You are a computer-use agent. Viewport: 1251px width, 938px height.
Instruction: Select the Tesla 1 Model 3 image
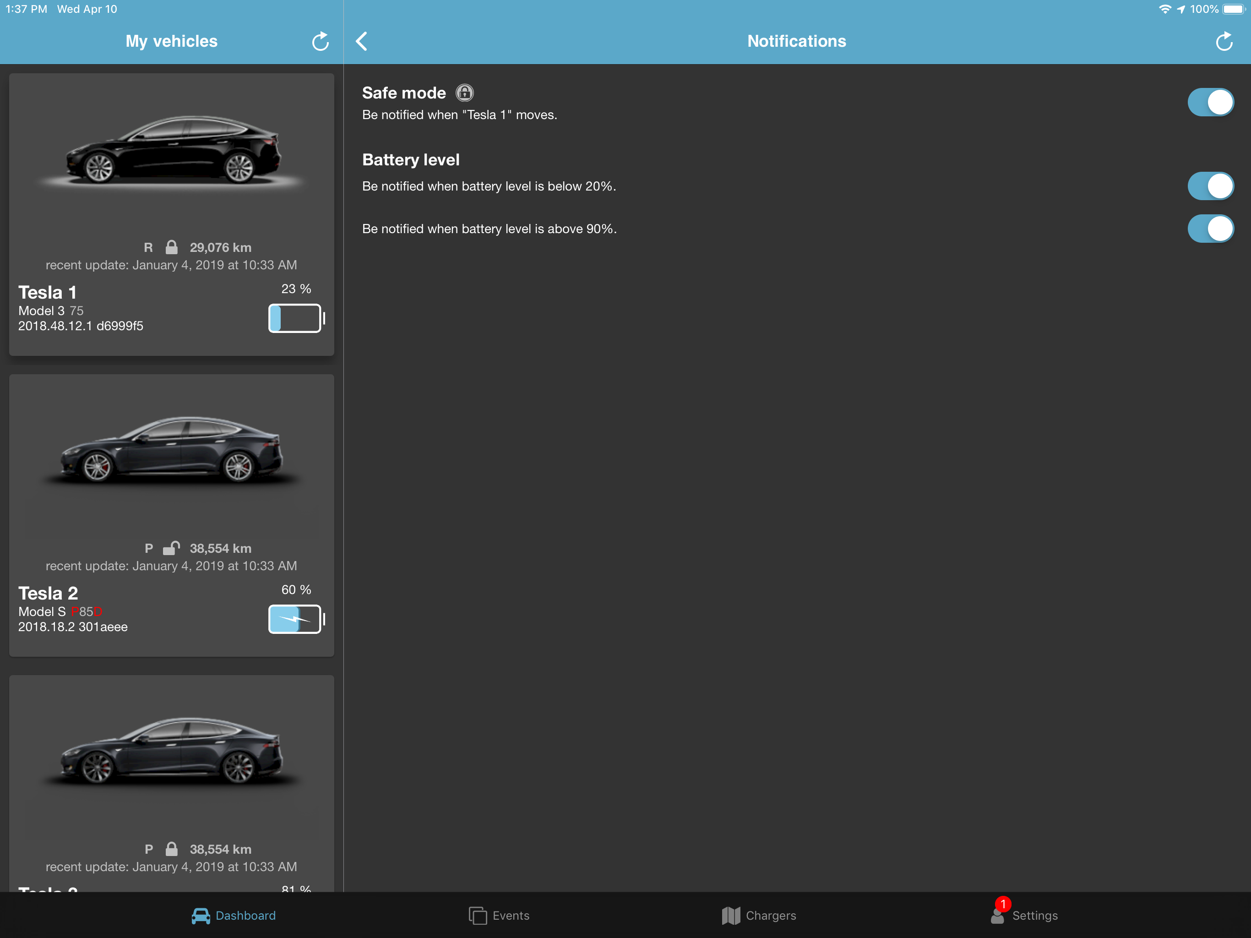coord(172,151)
